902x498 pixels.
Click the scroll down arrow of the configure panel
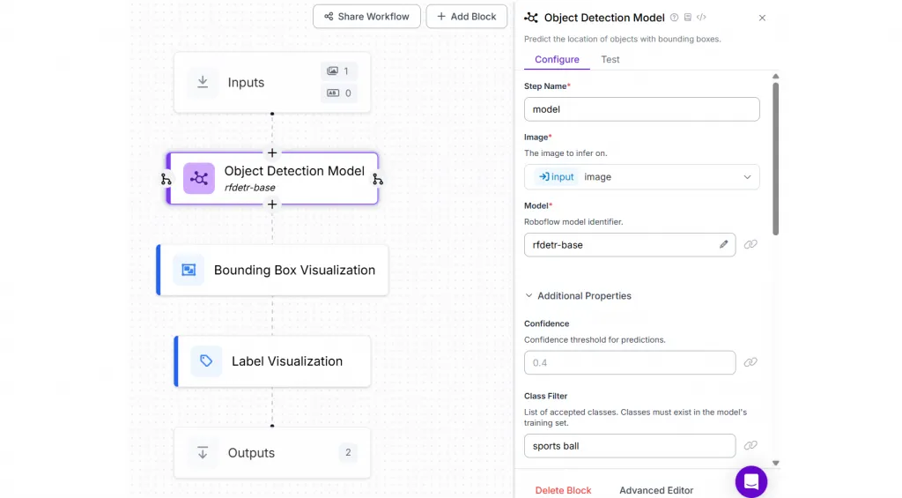(775, 463)
